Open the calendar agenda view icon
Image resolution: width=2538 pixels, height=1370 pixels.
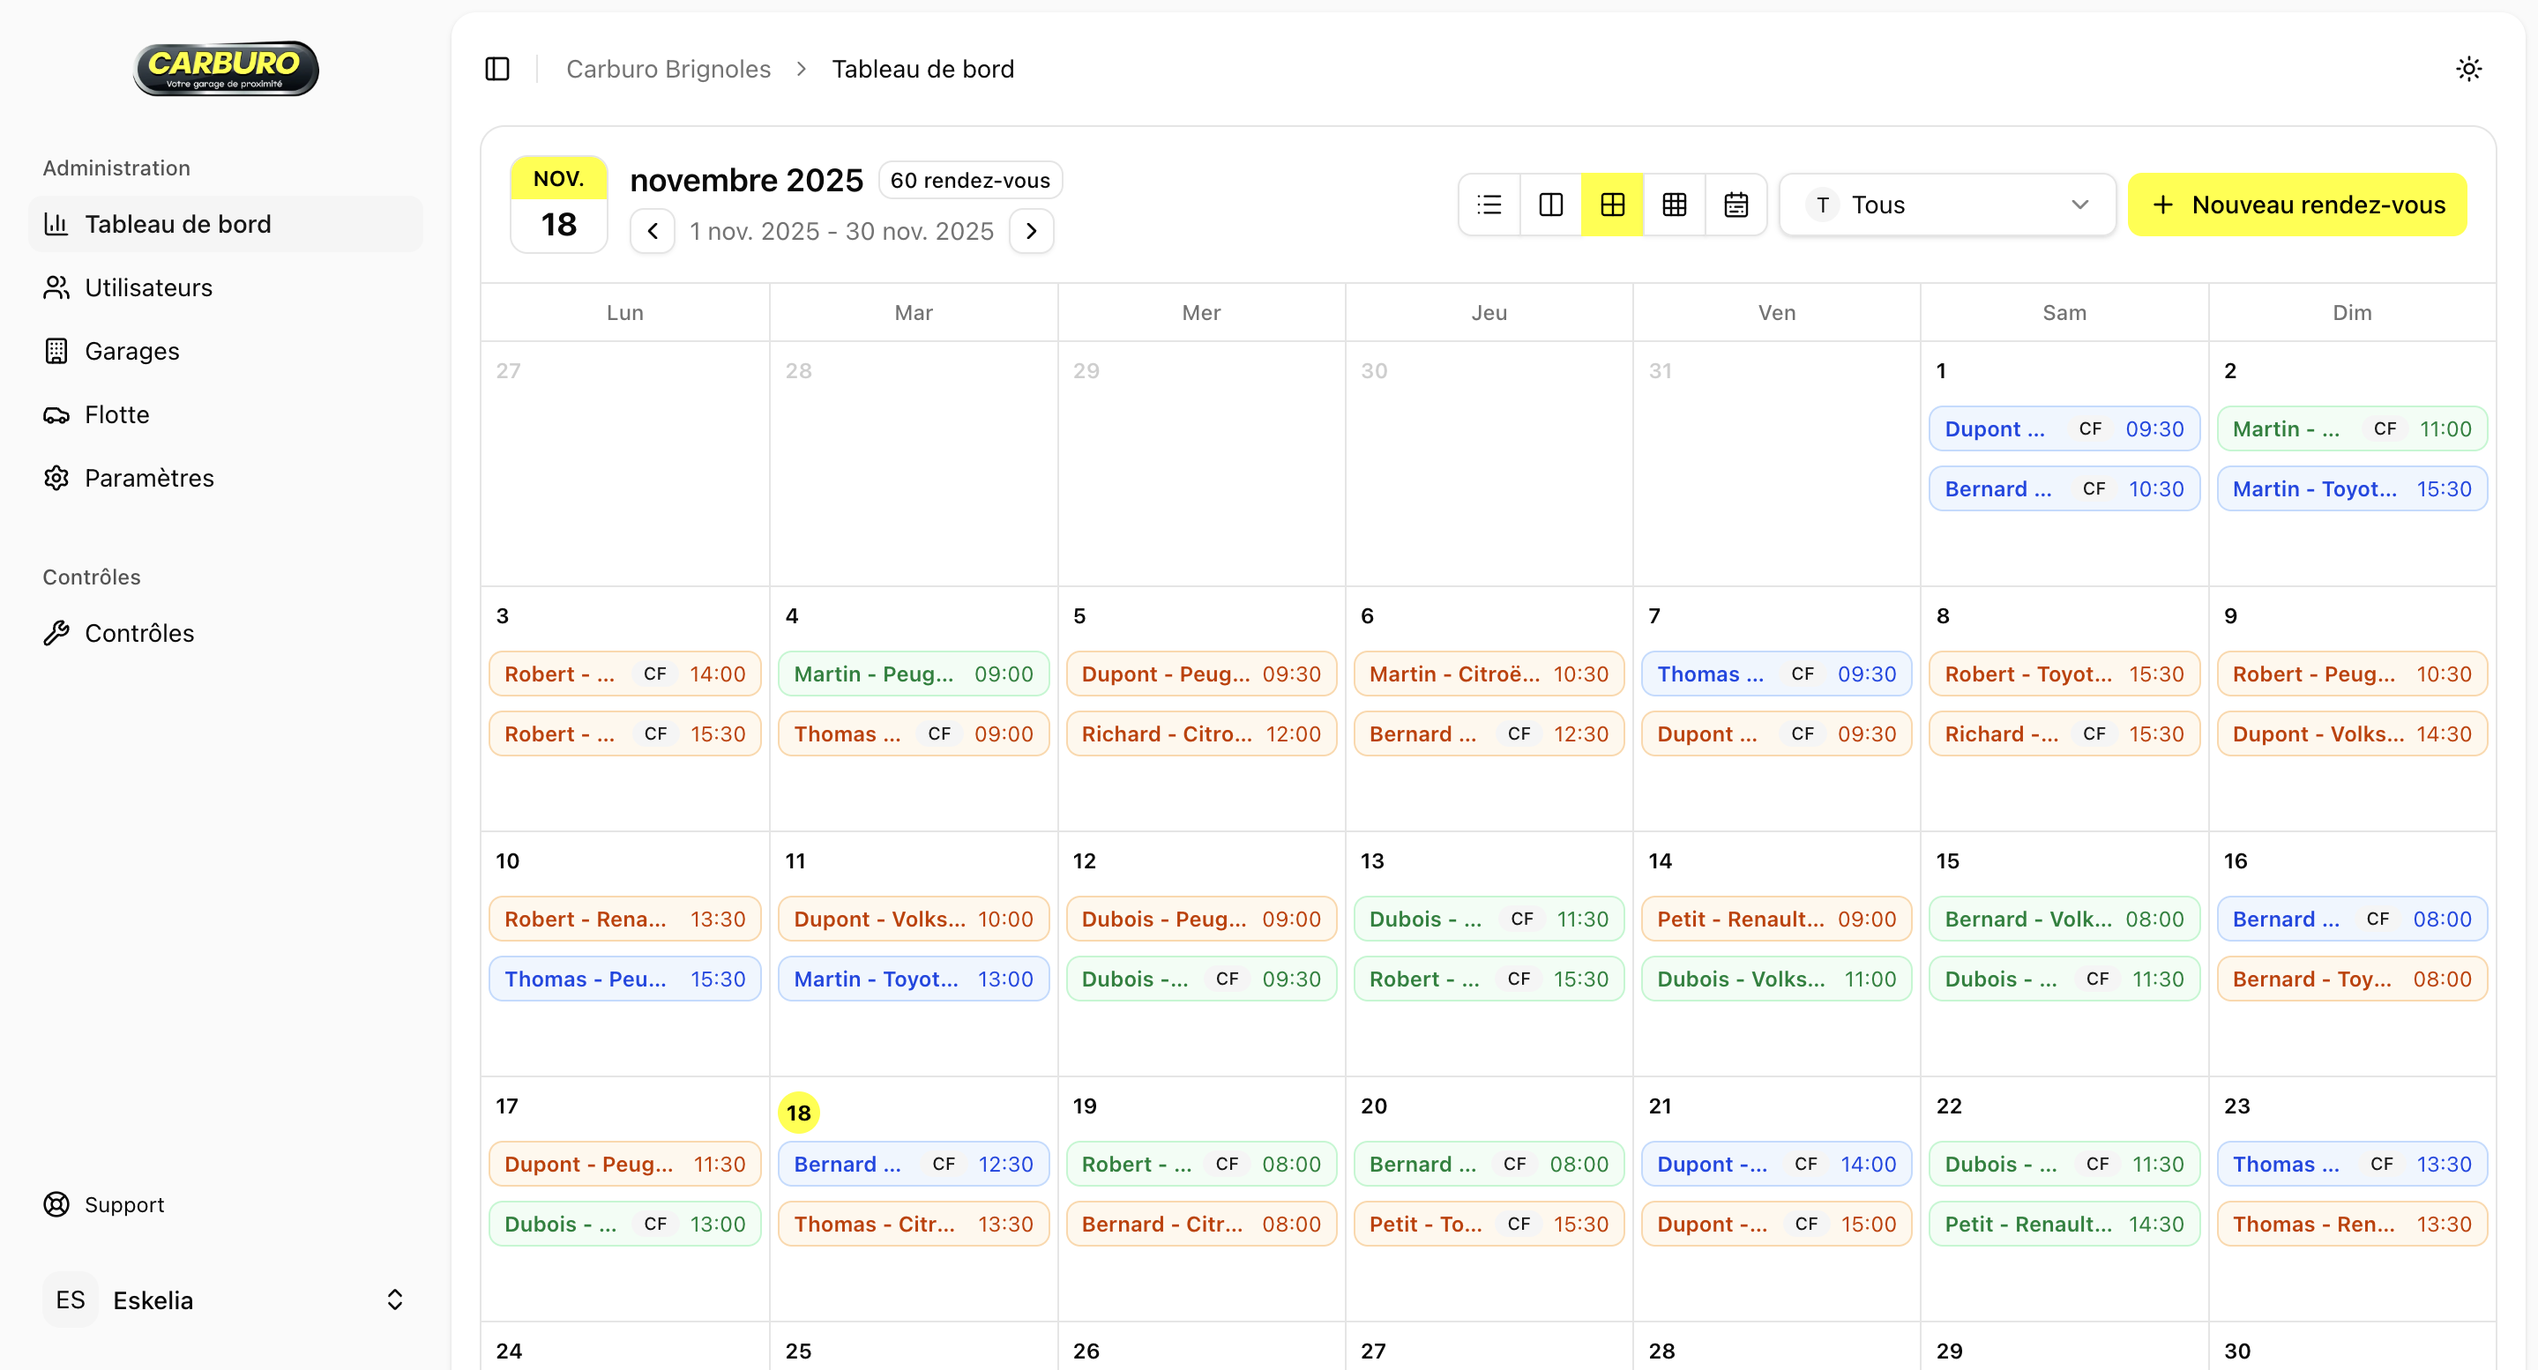click(1736, 205)
